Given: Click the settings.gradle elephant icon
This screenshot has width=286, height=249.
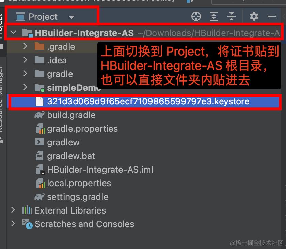Looking at the screenshot, I should 39,197.
